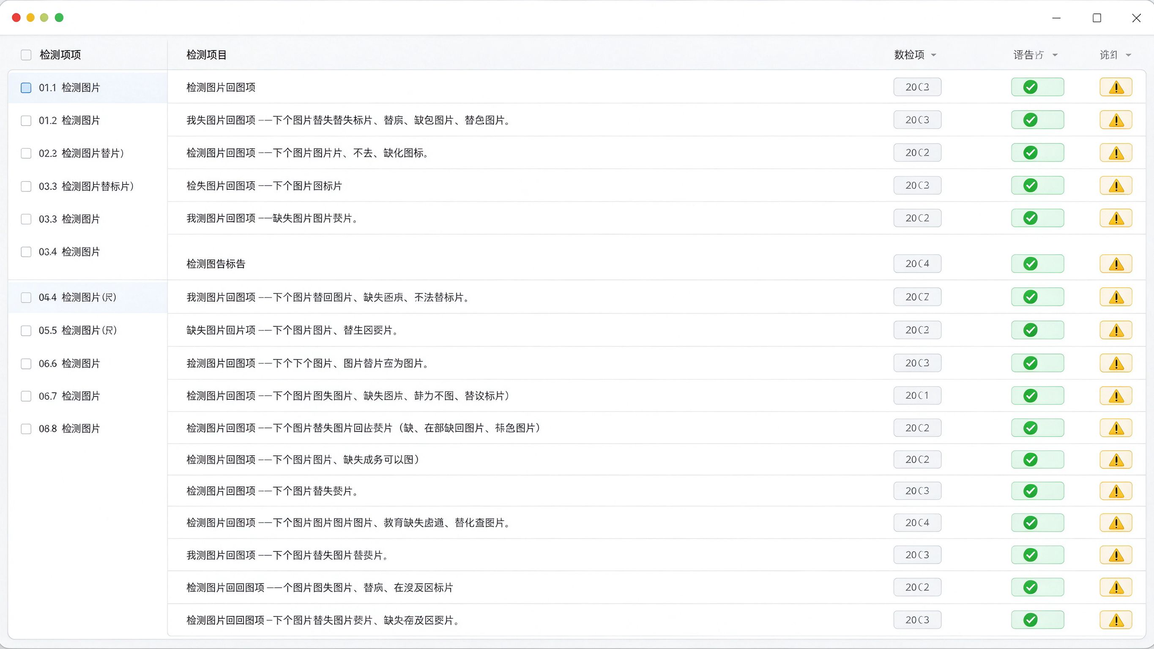Click green check in row ending 替诙标片)
The width and height of the screenshot is (1154, 649).
[1031, 395]
